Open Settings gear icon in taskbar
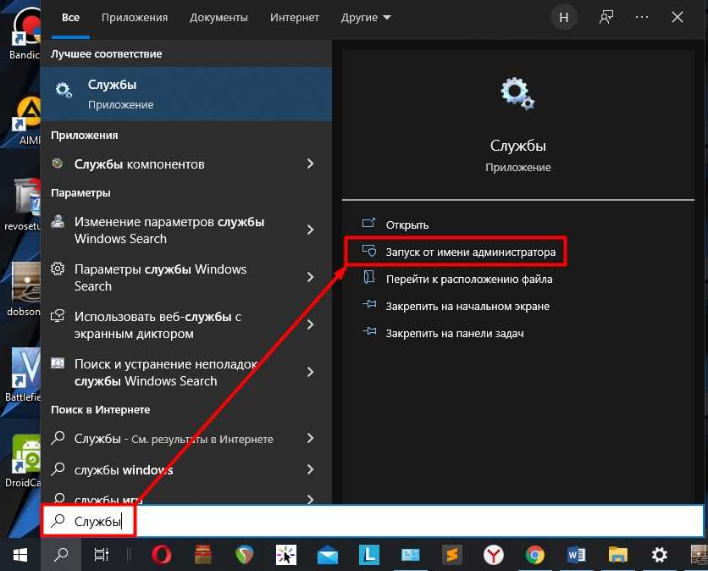Image resolution: width=708 pixels, height=571 pixels. click(659, 555)
